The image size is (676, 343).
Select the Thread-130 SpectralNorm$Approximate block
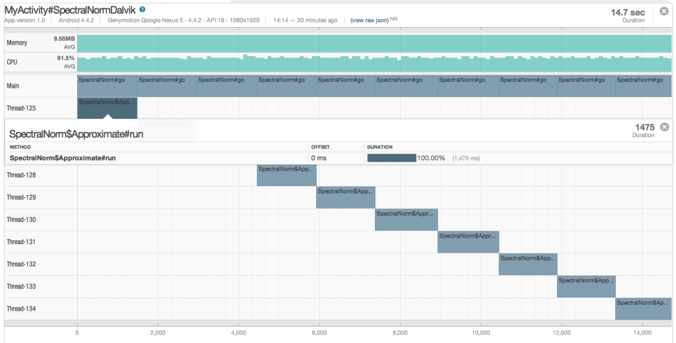tap(407, 220)
